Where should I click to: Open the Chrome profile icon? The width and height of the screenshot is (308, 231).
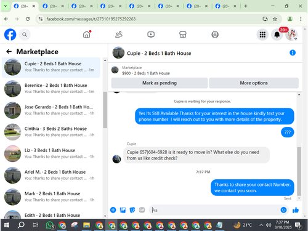[290, 19]
